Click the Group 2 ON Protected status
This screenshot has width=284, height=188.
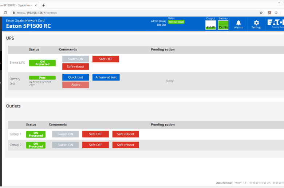(x=36, y=145)
